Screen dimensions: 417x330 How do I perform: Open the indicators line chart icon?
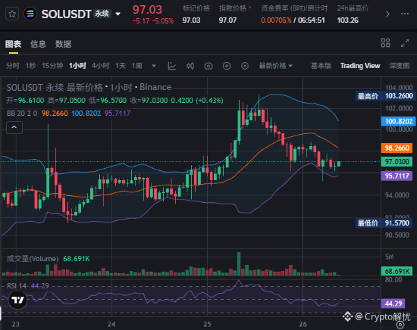click(172, 66)
